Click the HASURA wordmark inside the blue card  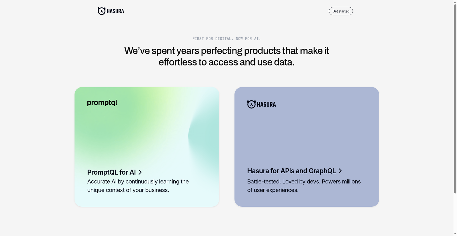click(x=266, y=105)
